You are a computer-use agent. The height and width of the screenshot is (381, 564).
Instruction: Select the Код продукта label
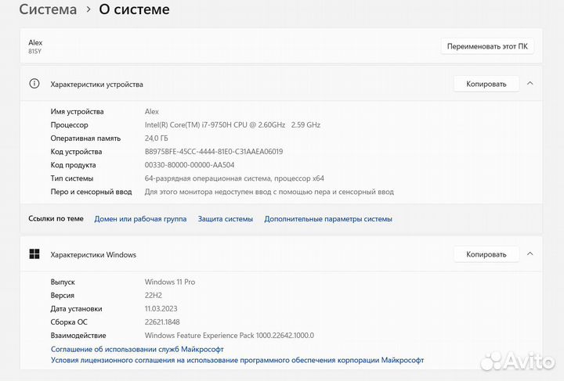tap(73, 165)
